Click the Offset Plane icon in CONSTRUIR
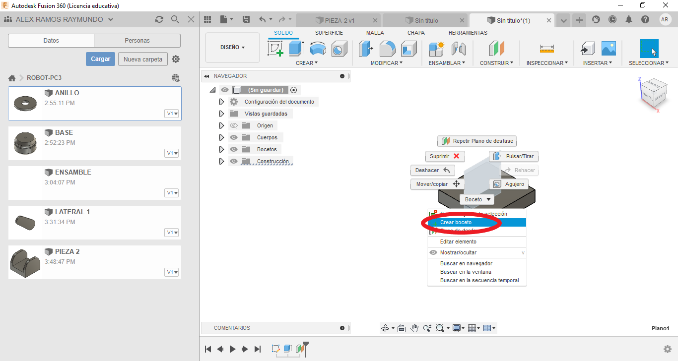 (496, 49)
